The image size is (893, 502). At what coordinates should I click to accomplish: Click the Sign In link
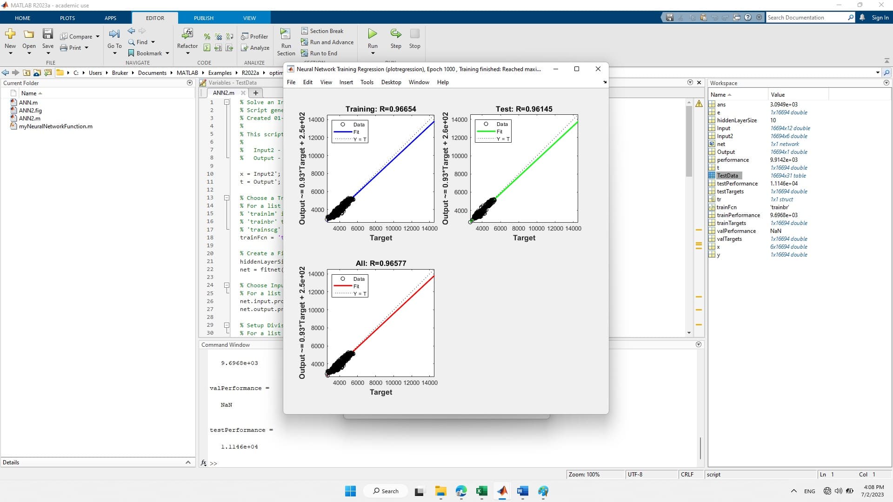(880, 18)
